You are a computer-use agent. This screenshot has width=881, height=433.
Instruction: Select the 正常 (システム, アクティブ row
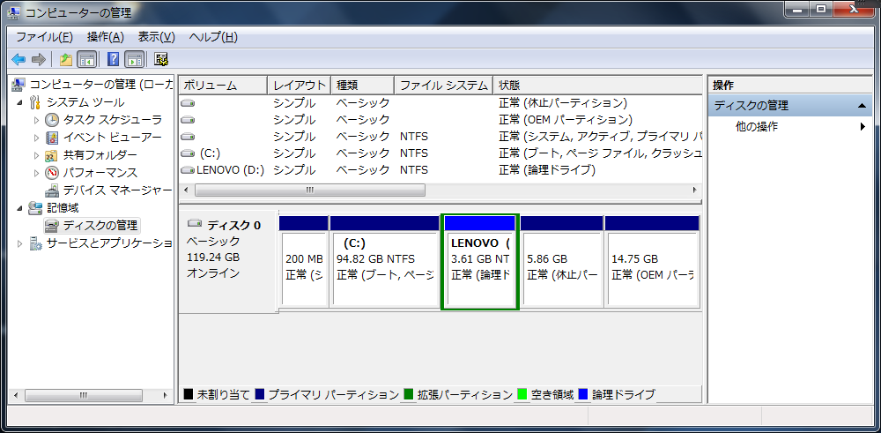[440, 136]
